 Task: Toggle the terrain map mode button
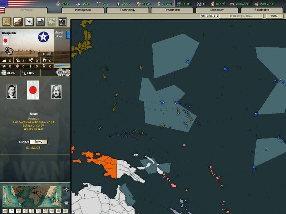point(5,210)
